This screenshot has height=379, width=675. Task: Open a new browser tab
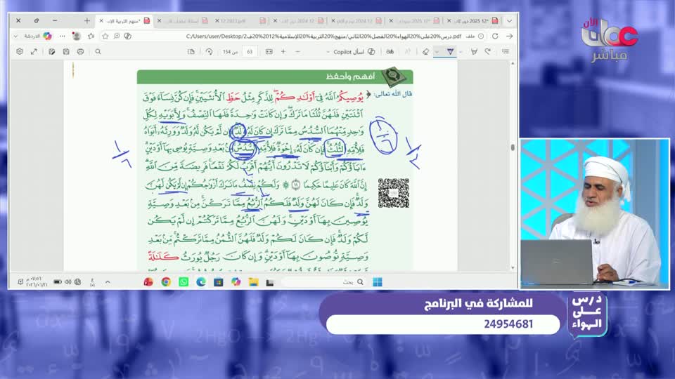[x=87, y=20]
